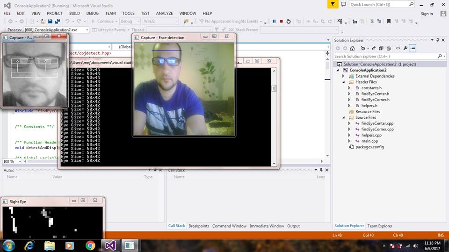The image size is (449, 252).
Task: Sync with Active Document in Solution Explorer
Action: pyautogui.click(x=373, y=48)
